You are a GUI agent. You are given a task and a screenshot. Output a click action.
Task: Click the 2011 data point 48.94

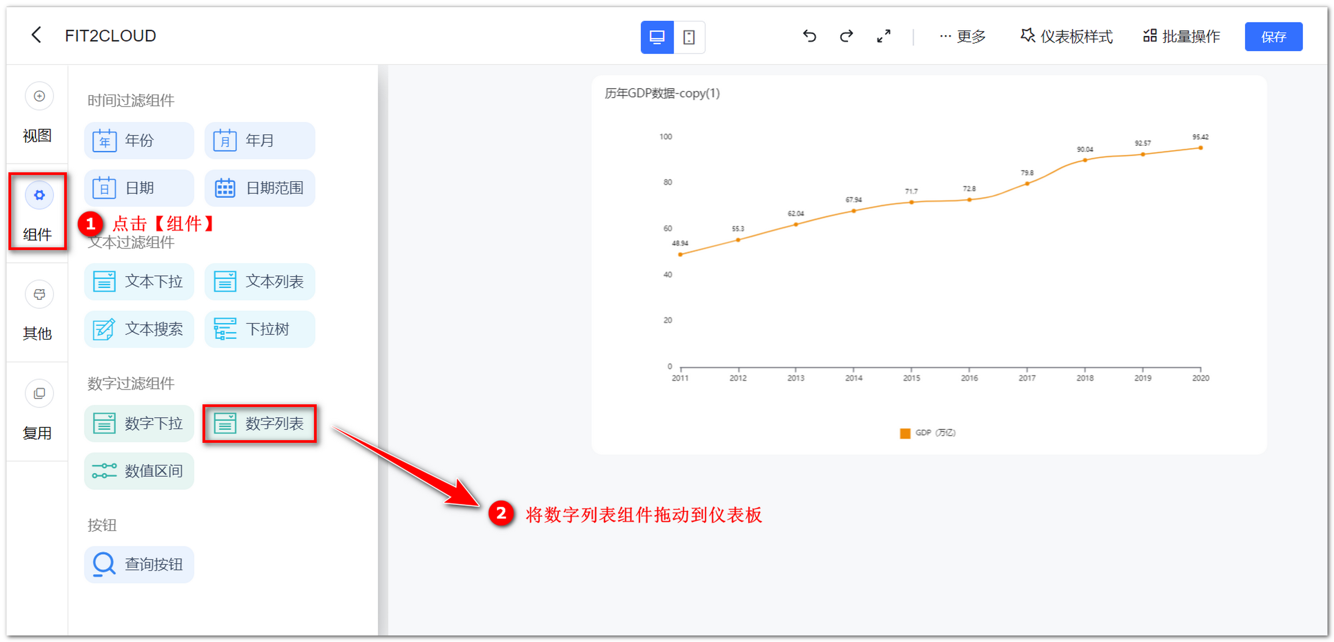coord(680,255)
